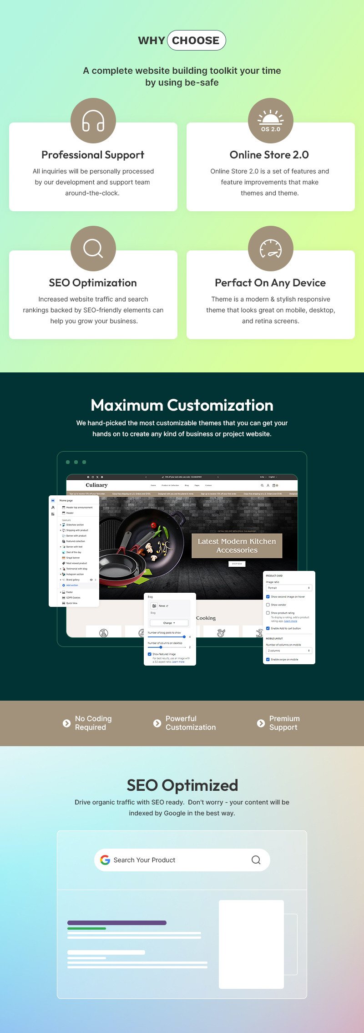Click the headphones Professional Support icon

[x=93, y=121]
